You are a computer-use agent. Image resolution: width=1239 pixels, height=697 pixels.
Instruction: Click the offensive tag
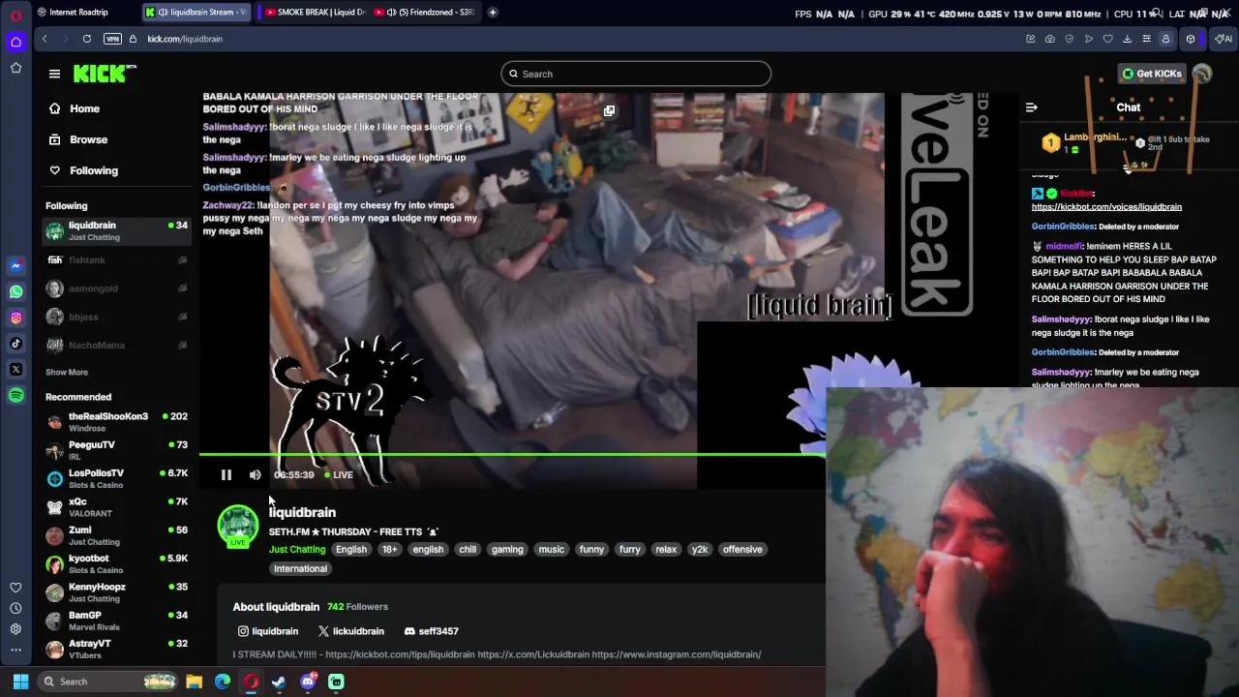point(742,550)
